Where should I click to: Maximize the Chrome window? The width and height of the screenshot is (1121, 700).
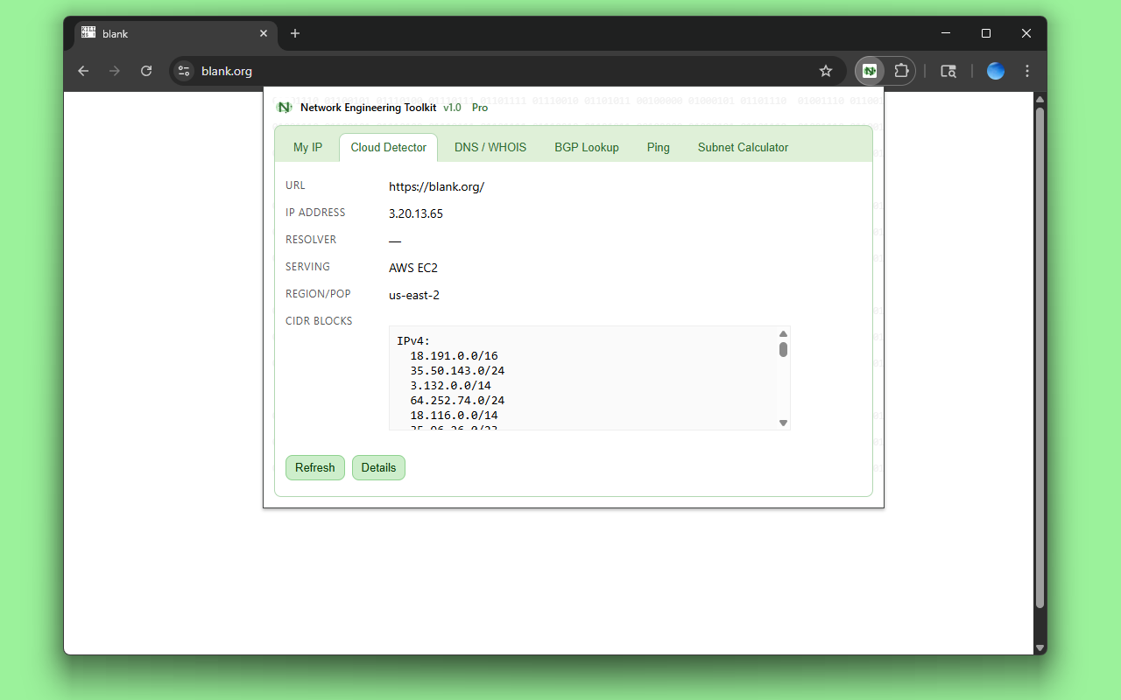click(x=986, y=33)
